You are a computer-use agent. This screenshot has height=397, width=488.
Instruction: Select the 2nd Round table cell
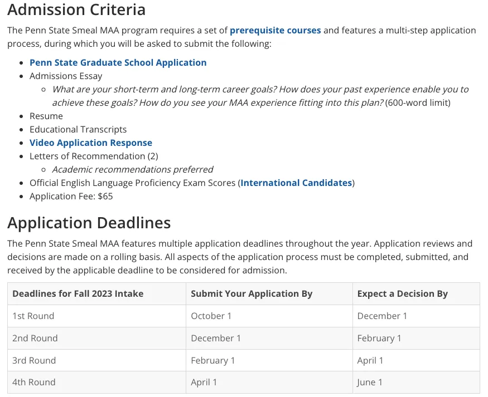click(x=35, y=338)
